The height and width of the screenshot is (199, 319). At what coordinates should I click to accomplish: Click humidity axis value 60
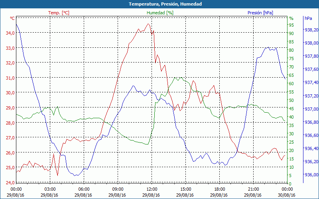(x=291, y=84)
